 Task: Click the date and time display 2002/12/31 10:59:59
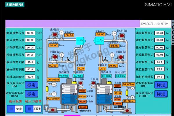[x=154, y=24]
